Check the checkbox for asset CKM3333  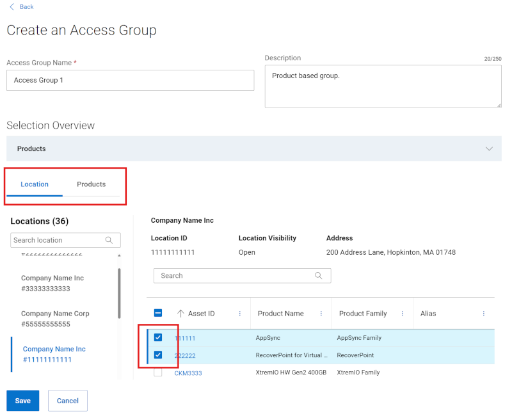coord(157,373)
